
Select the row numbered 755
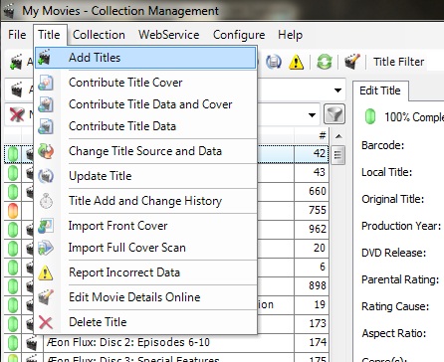tap(166, 210)
